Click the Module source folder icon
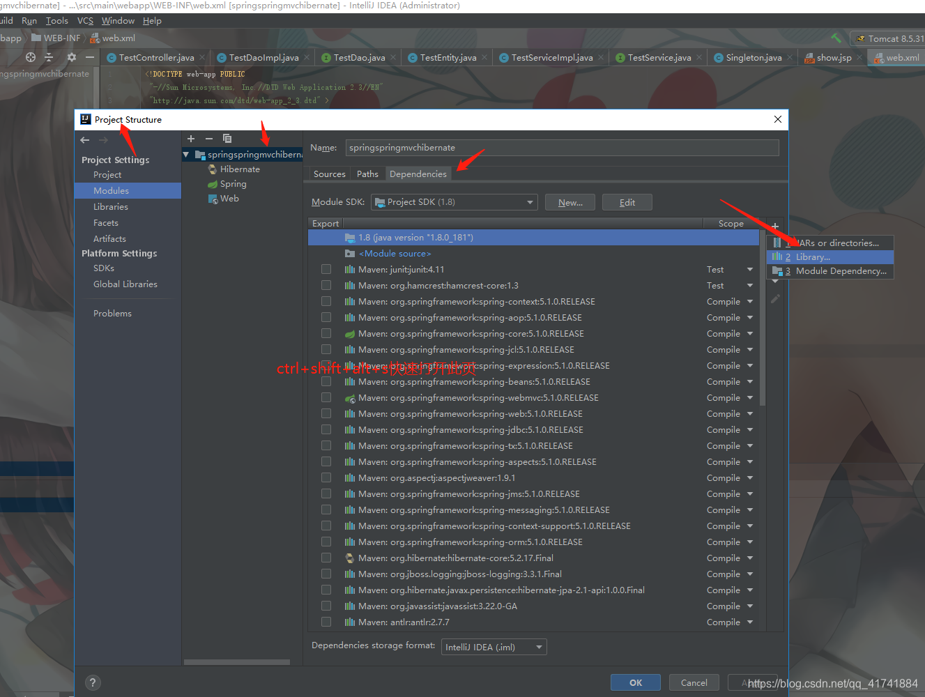925x697 pixels. 350,254
